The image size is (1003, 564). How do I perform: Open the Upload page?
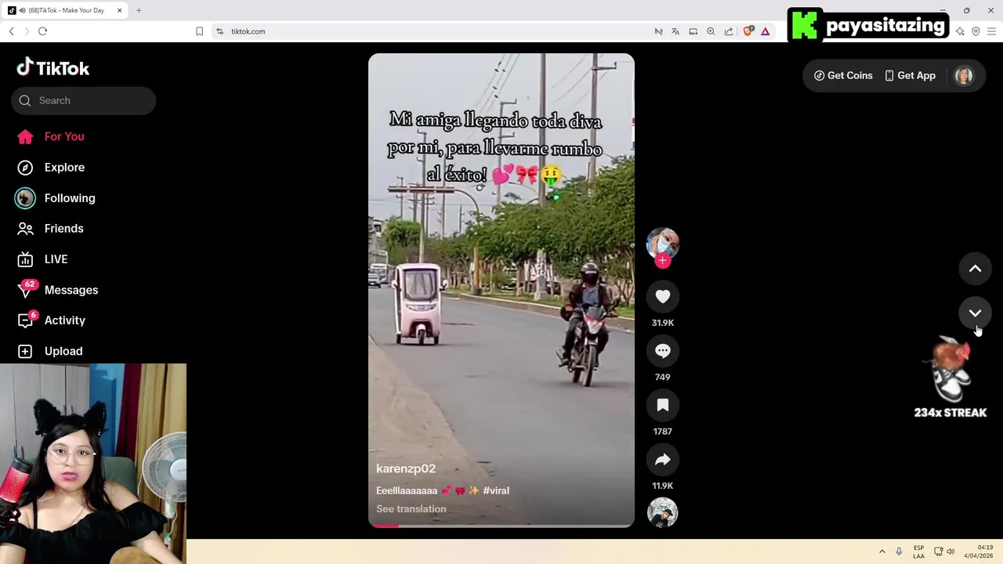50,351
